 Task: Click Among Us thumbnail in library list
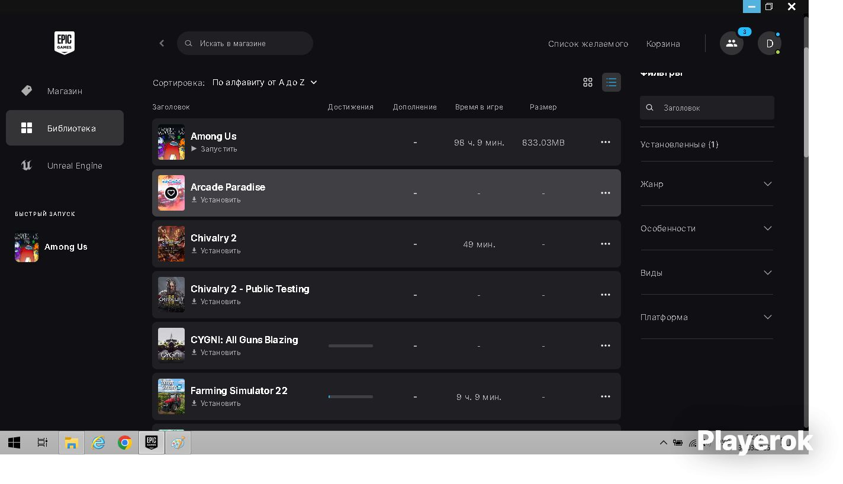(x=171, y=142)
